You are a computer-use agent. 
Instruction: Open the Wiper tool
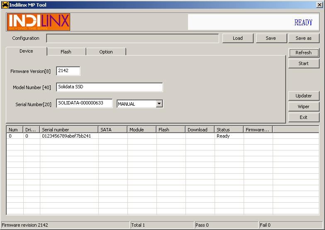click(x=304, y=107)
